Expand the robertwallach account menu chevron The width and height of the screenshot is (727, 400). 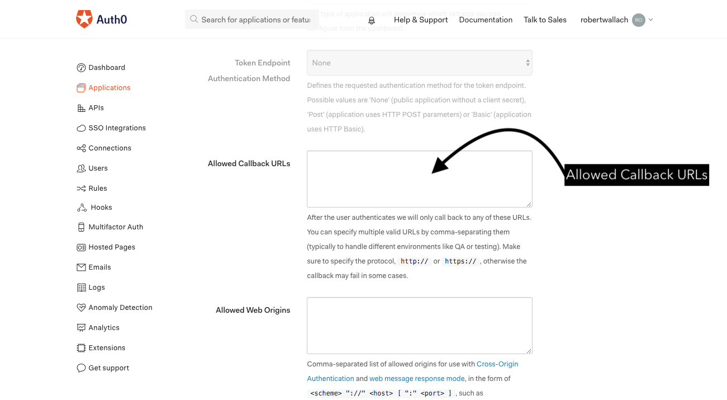coord(651,20)
